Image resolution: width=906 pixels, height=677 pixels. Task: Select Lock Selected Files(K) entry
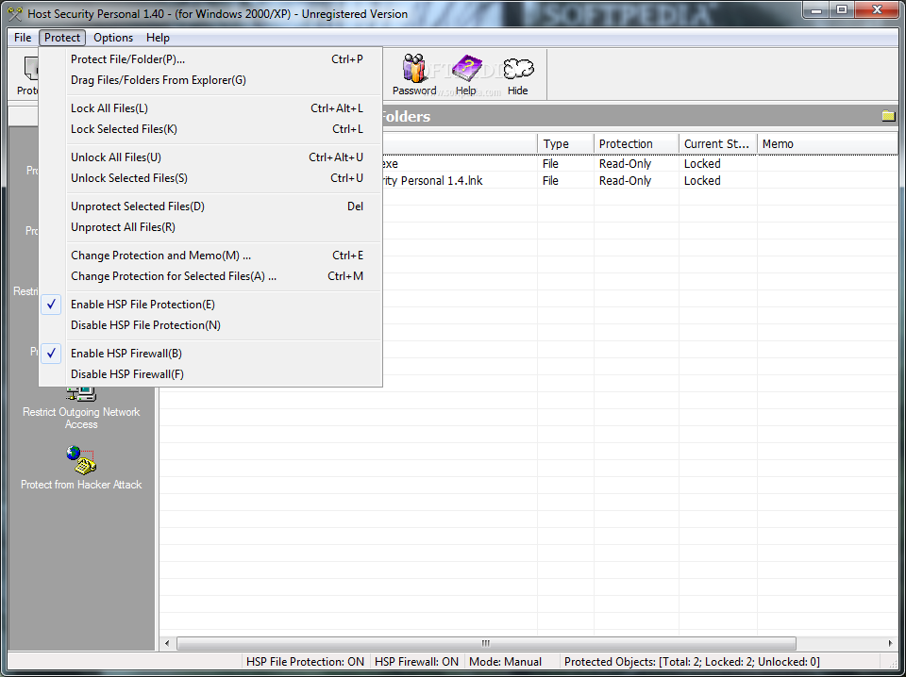210,129
